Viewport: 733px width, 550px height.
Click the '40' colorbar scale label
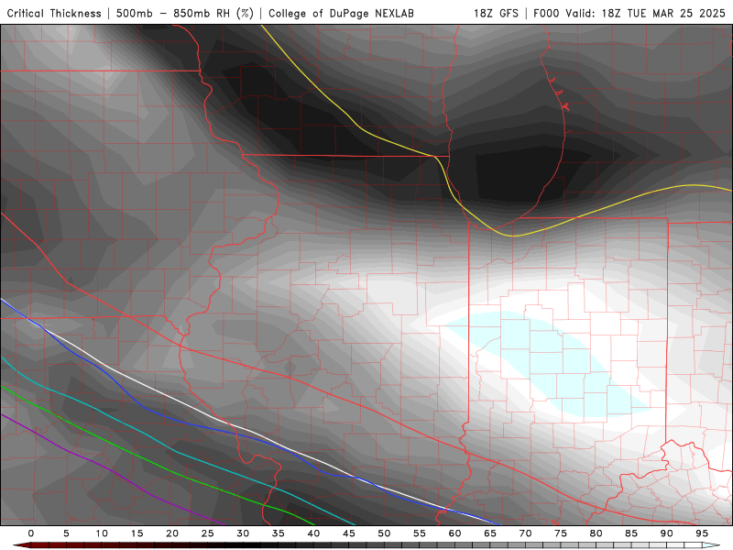coord(313,533)
